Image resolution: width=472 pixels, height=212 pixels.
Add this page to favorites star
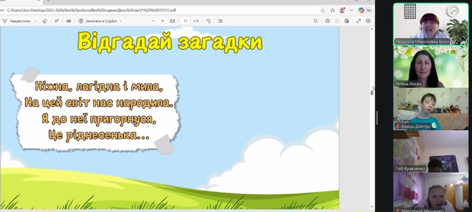point(323,10)
